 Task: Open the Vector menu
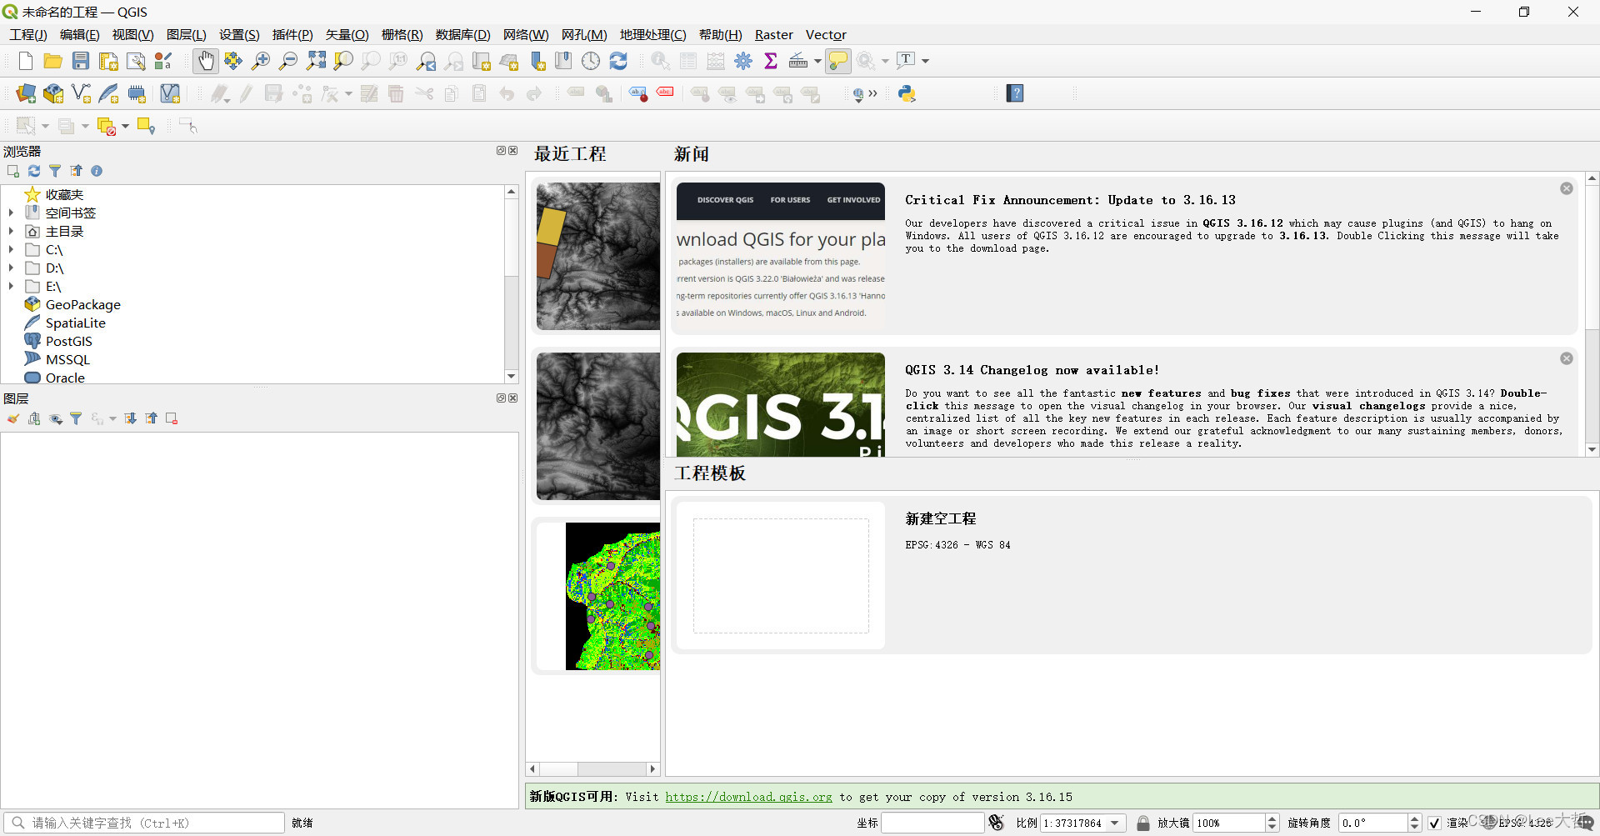pyautogui.click(x=826, y=34)
